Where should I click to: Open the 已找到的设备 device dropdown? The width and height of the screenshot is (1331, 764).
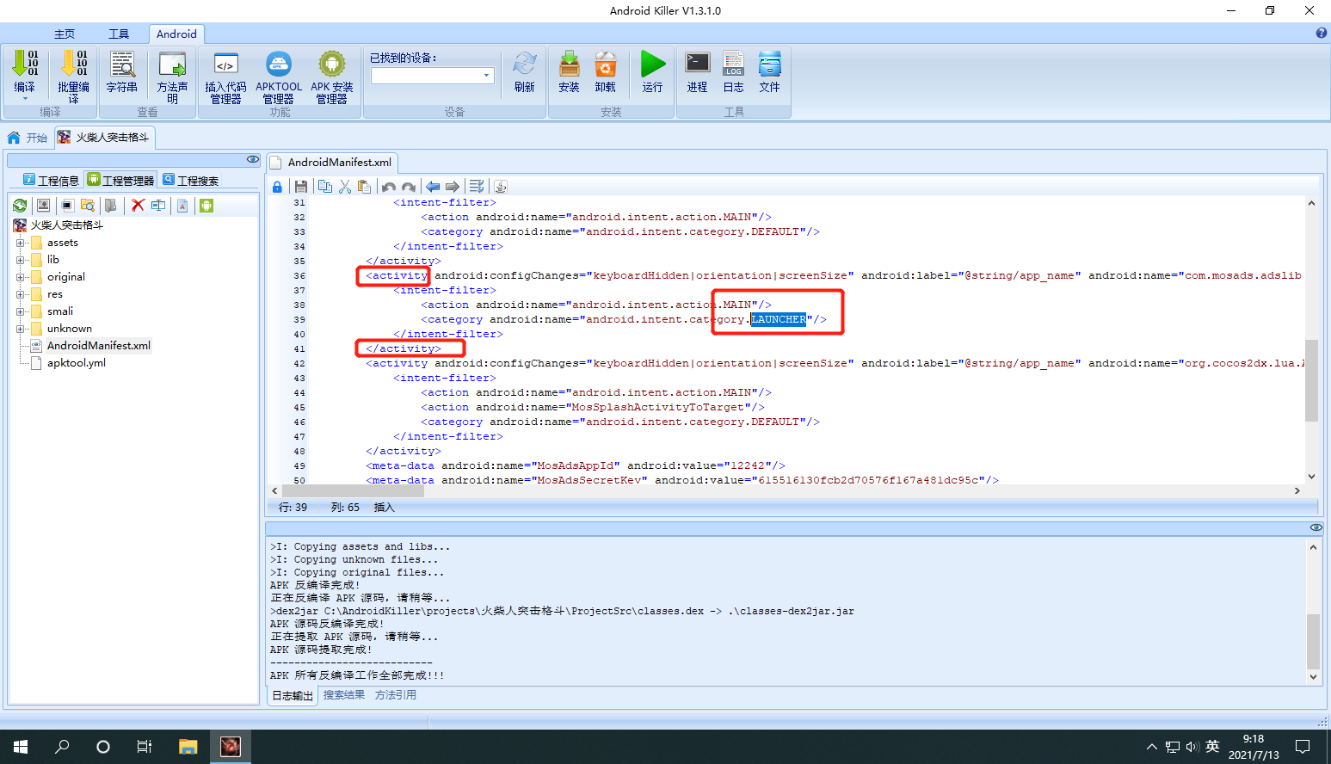[432, 76]
